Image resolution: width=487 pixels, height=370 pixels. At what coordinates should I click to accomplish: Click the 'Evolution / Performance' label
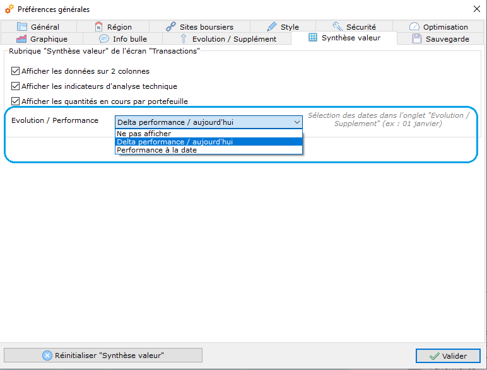55,120
